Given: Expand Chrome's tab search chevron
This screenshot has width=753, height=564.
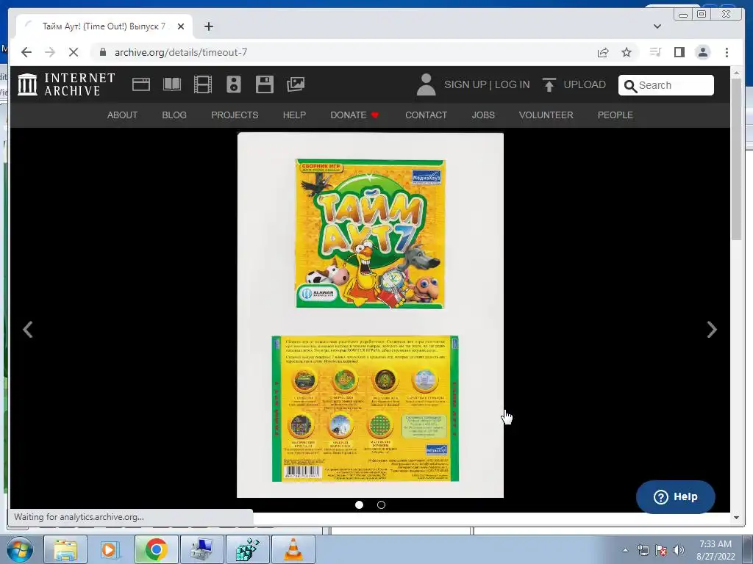Looking at the screenshot, I should click(657, 26).
